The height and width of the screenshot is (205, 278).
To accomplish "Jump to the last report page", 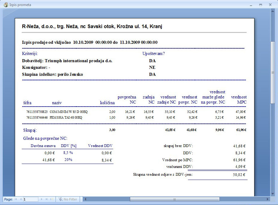I will click(x=47, y=199).
